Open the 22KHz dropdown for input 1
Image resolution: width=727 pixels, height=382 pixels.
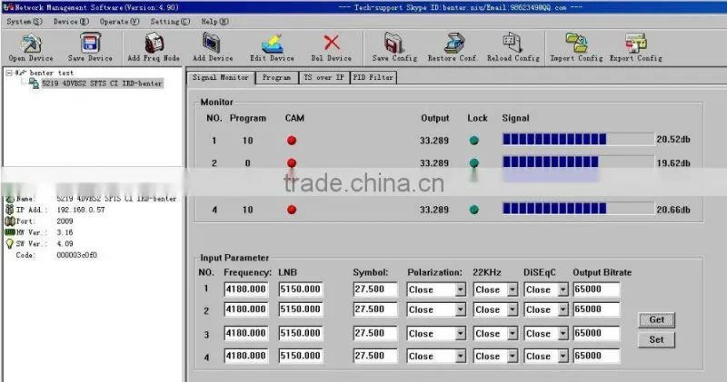[512, 289]
